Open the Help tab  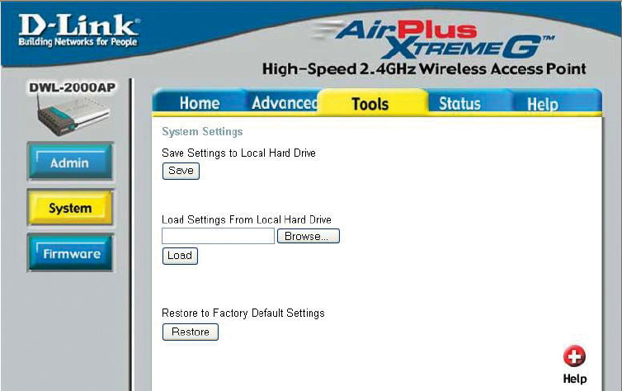pyautogui.click(x=542, y=104)
